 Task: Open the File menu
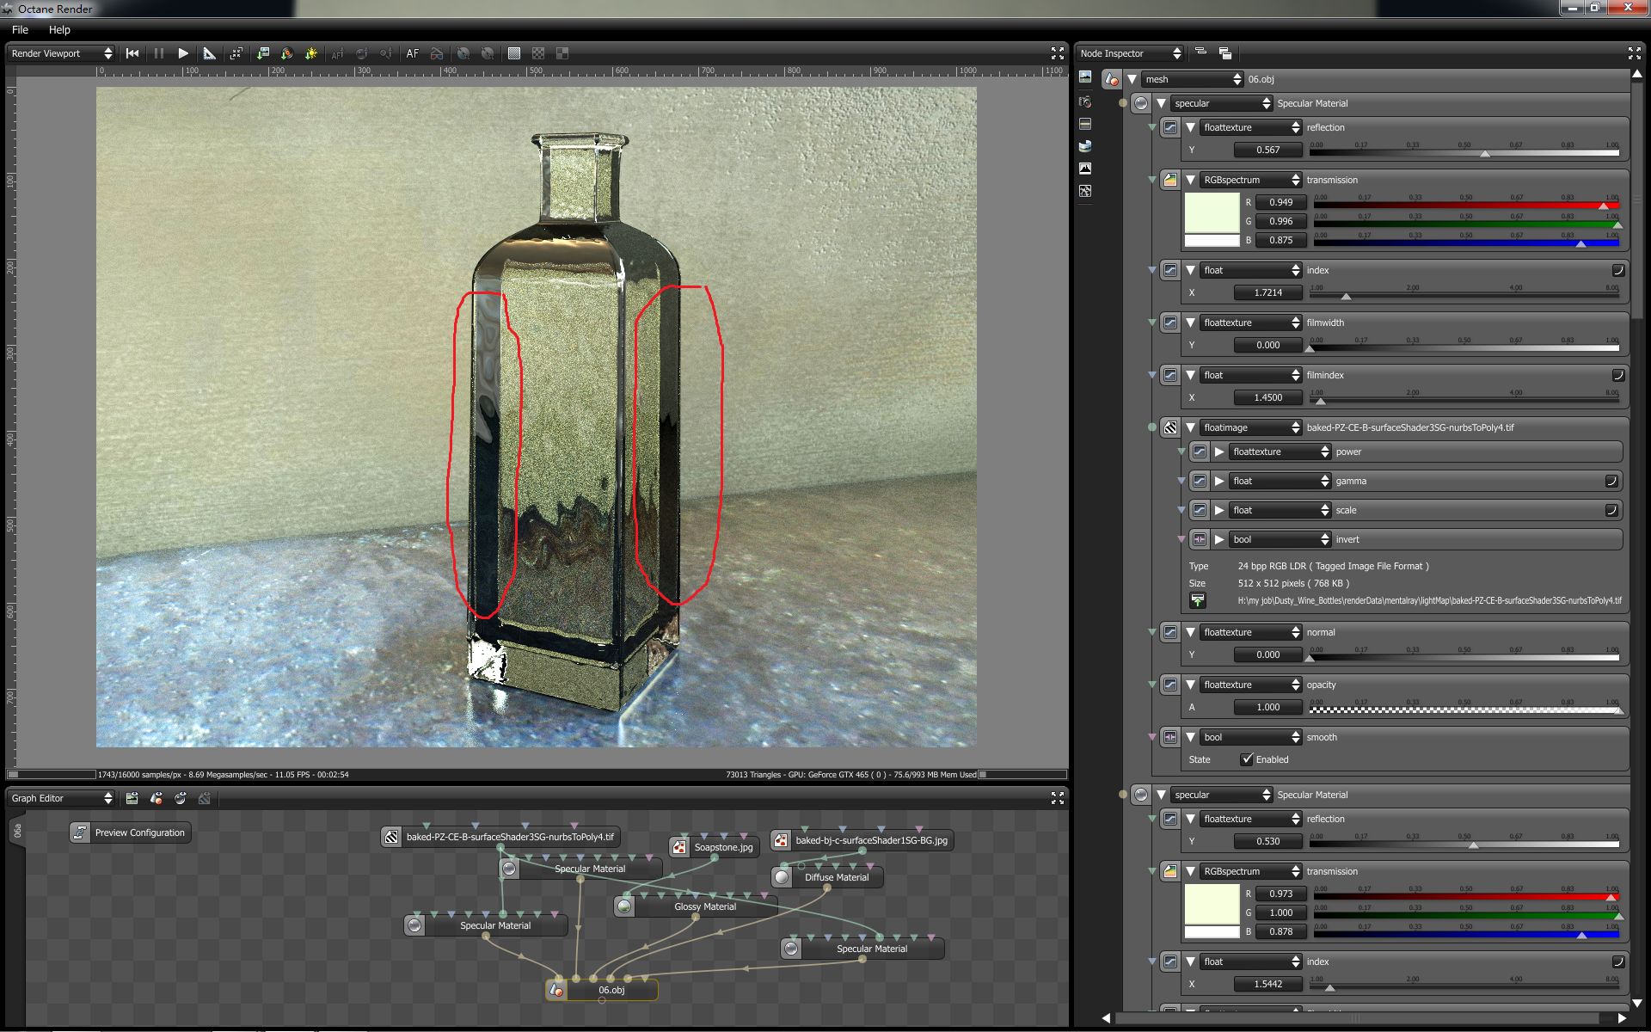(20, 29)
